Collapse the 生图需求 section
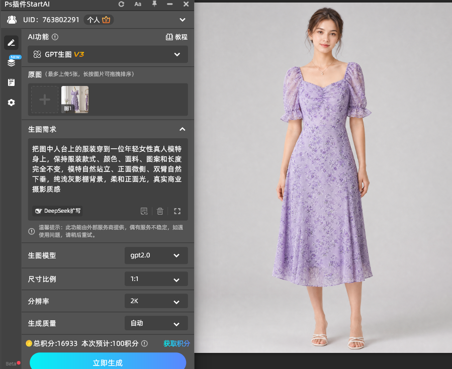The height and width of the screenshot is (369, 452). (x=182, y=129)
